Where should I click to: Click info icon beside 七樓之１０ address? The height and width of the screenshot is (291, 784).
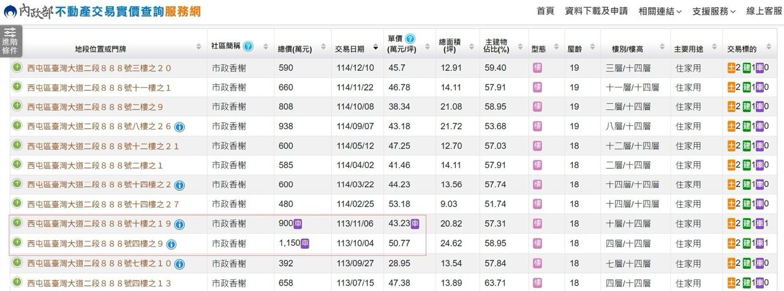point(179,264)
